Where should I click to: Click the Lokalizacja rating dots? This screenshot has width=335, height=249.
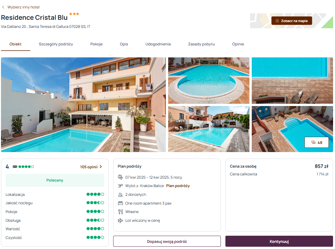pyautogui.click(x=95, y=194)
